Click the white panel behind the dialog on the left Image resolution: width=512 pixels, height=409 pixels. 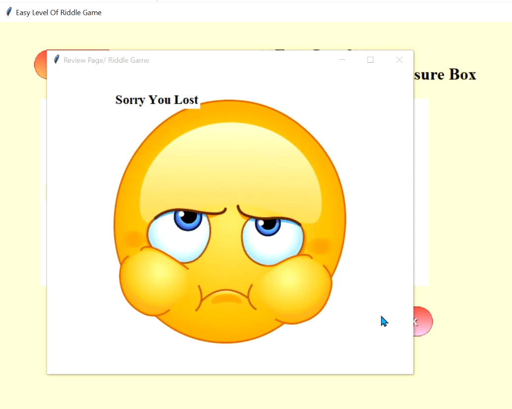pyautogui.click(x=43, y=197)
